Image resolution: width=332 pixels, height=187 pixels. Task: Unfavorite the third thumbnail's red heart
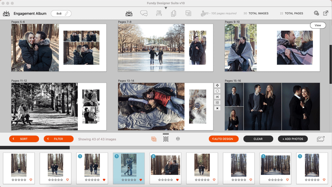[x=104, y=180]
